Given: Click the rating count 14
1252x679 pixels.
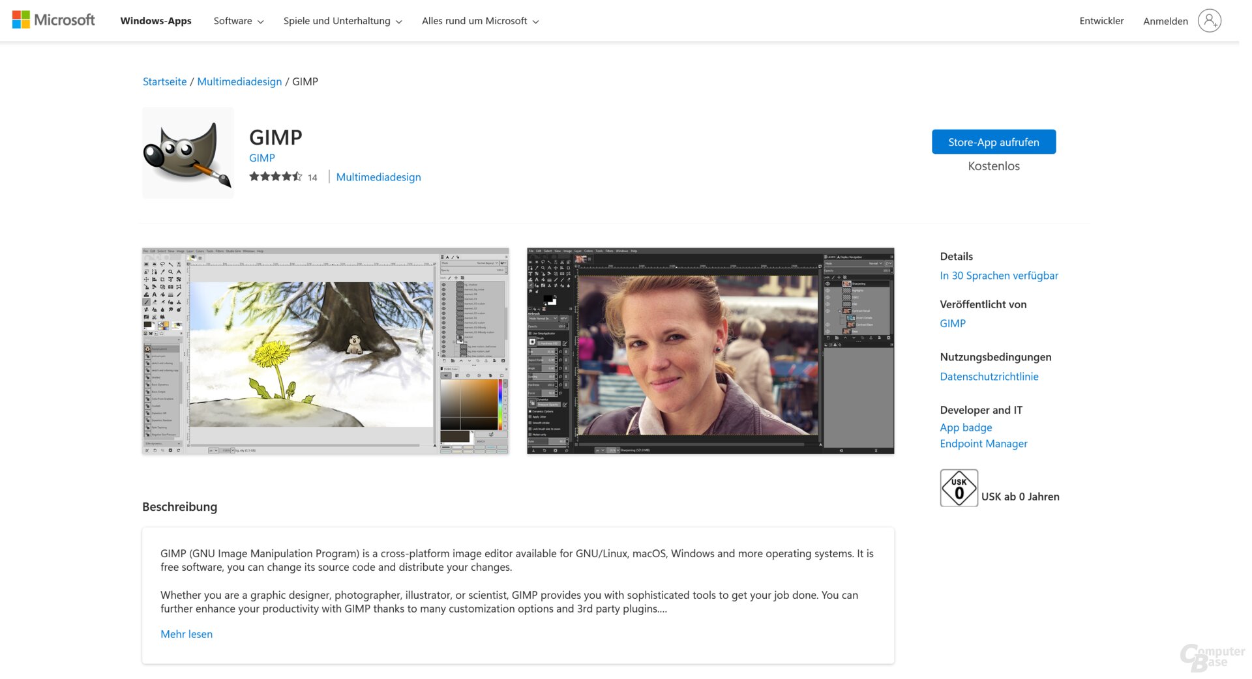Looking at the screenshot, I should click(x=312, y=177).
